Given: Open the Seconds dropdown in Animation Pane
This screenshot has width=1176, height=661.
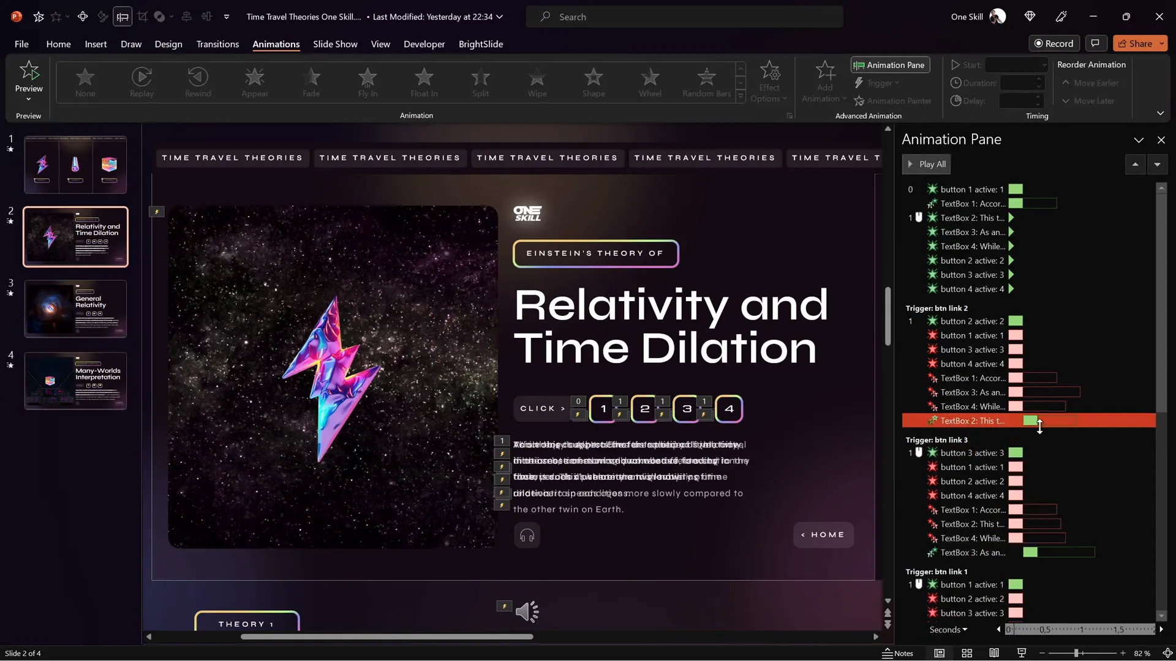Looking at the screenshot, I should click(947, 629).
